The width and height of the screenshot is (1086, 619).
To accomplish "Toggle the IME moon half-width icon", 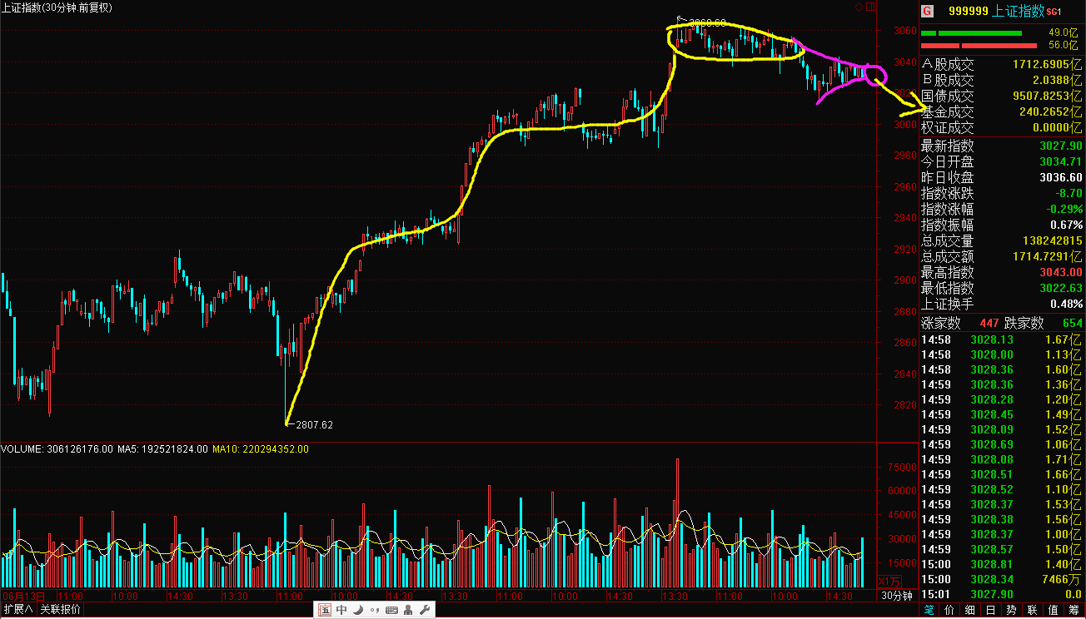I will pos(357,610).
